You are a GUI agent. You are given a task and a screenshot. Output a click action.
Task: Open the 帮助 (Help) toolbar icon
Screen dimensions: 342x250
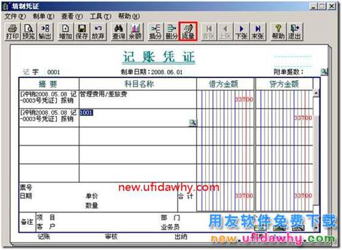click(x=278, y=31)
